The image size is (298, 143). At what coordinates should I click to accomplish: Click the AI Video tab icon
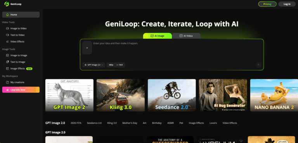[x=181, y=36]
